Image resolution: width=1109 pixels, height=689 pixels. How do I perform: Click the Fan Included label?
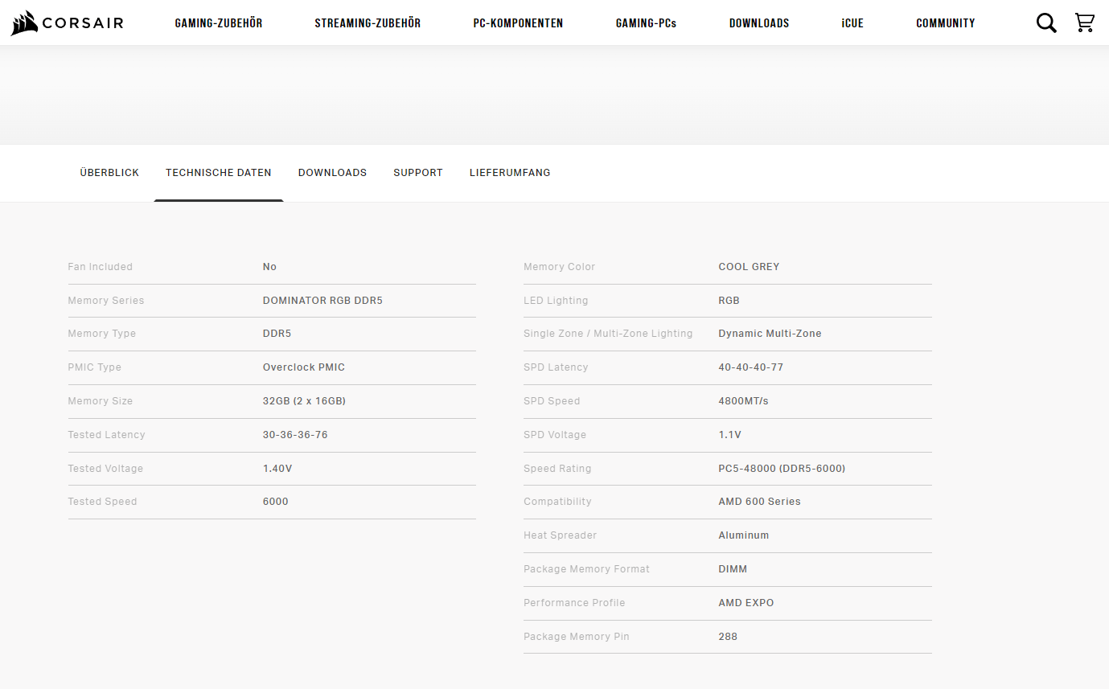(x=101, y=267)
